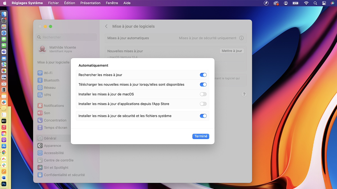337x189 pixels.
Task: Open Spotlight search in the menu bar
Action: (315, 3)
